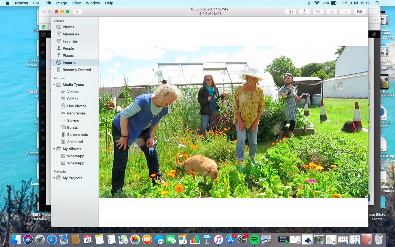Viewport: 395px width, 247px height.
Task: Toggle the Favorite heart button
Action: [x=318, y=12]
